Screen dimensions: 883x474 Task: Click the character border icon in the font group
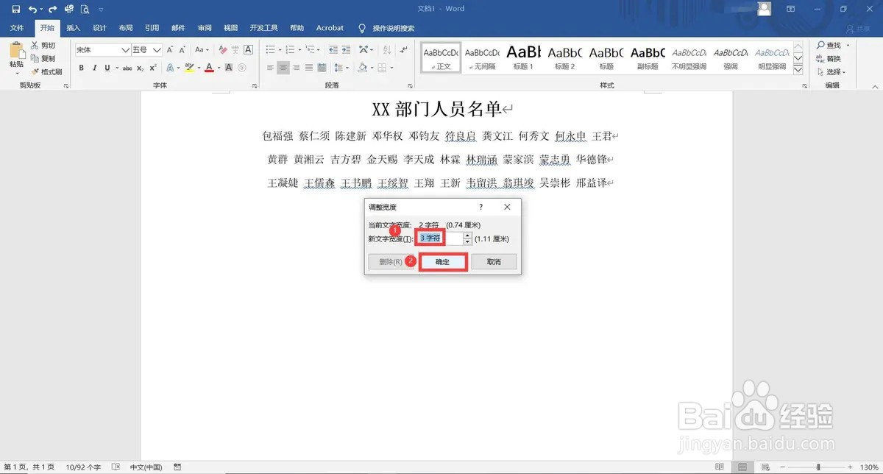click(248, 49)
